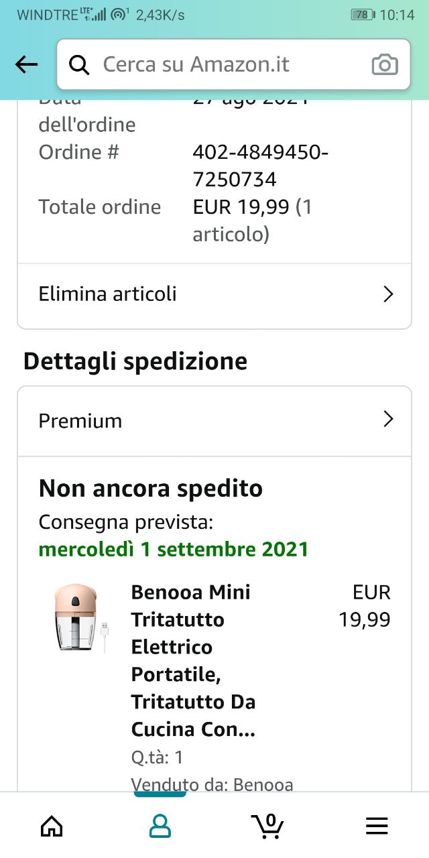Tap the search magnifier icon
The height and width of the screenshot is (858, 429).
coord(79,64)
